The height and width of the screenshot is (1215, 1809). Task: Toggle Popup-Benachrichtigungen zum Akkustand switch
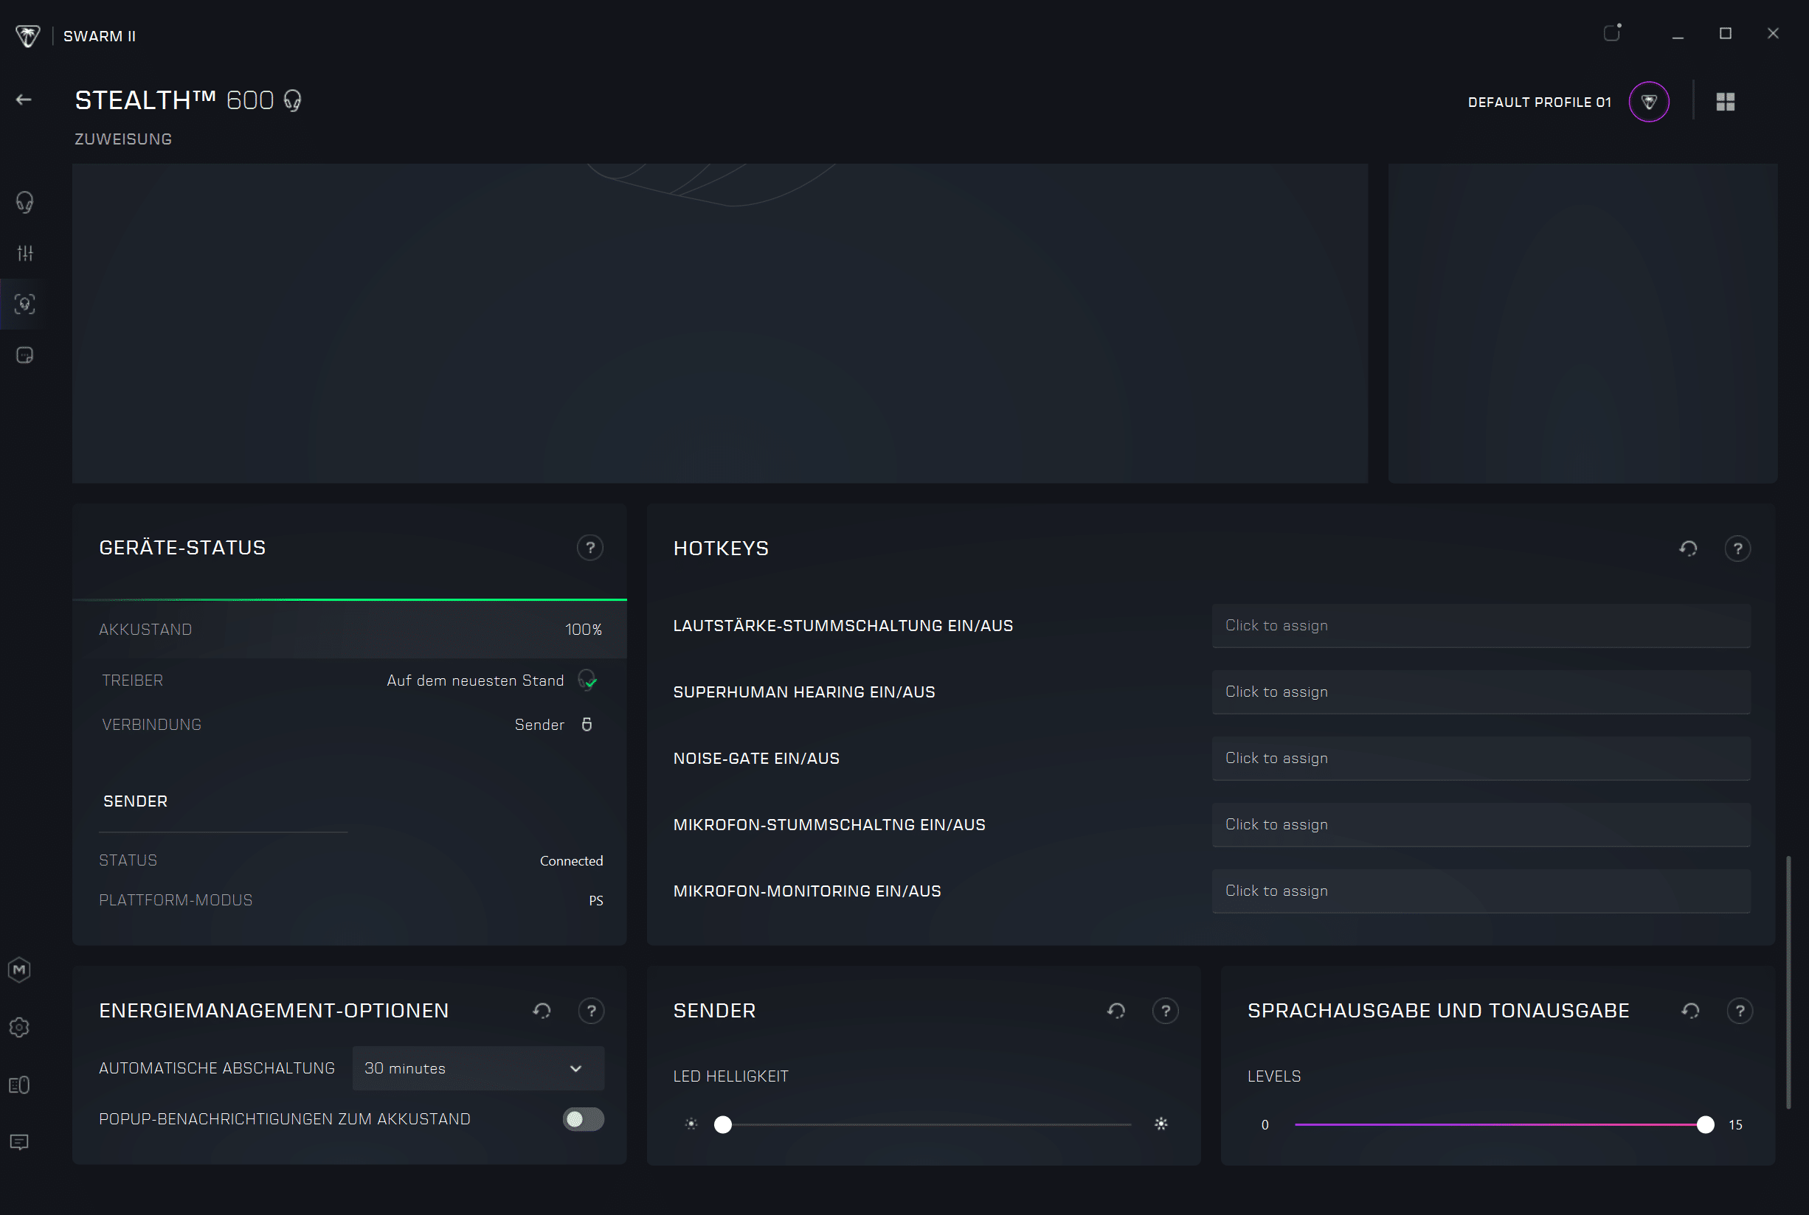(x=583, y=1119)
